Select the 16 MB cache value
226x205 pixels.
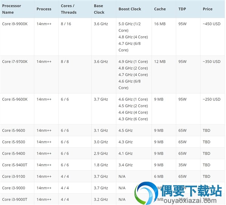coord(160,24)
